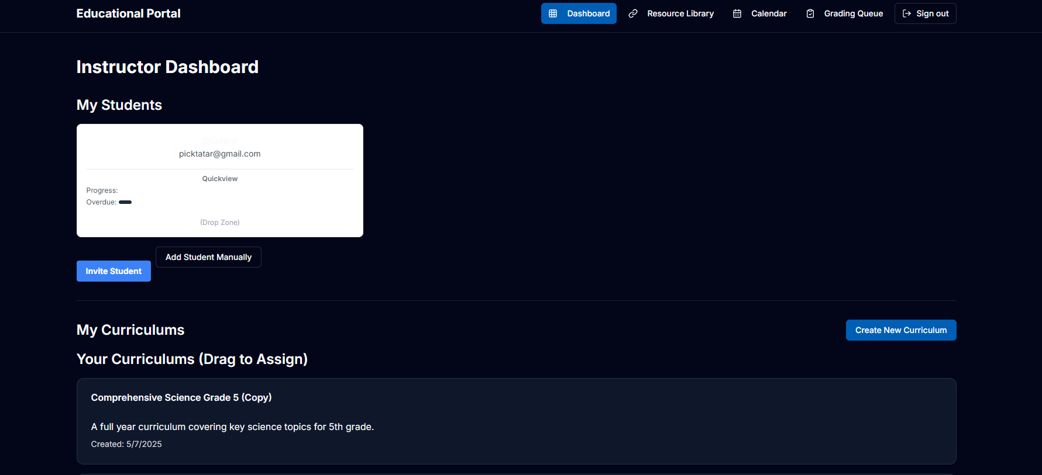This screenshot has height=475, width=1042.
Task: Click the Educational Portal title
Action: (128, 13)
